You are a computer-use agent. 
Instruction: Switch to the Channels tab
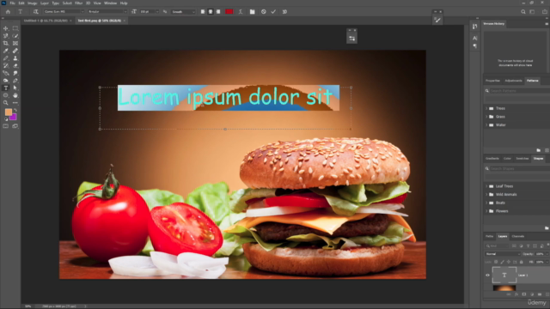pyautogui.click(x=517, y=236)
